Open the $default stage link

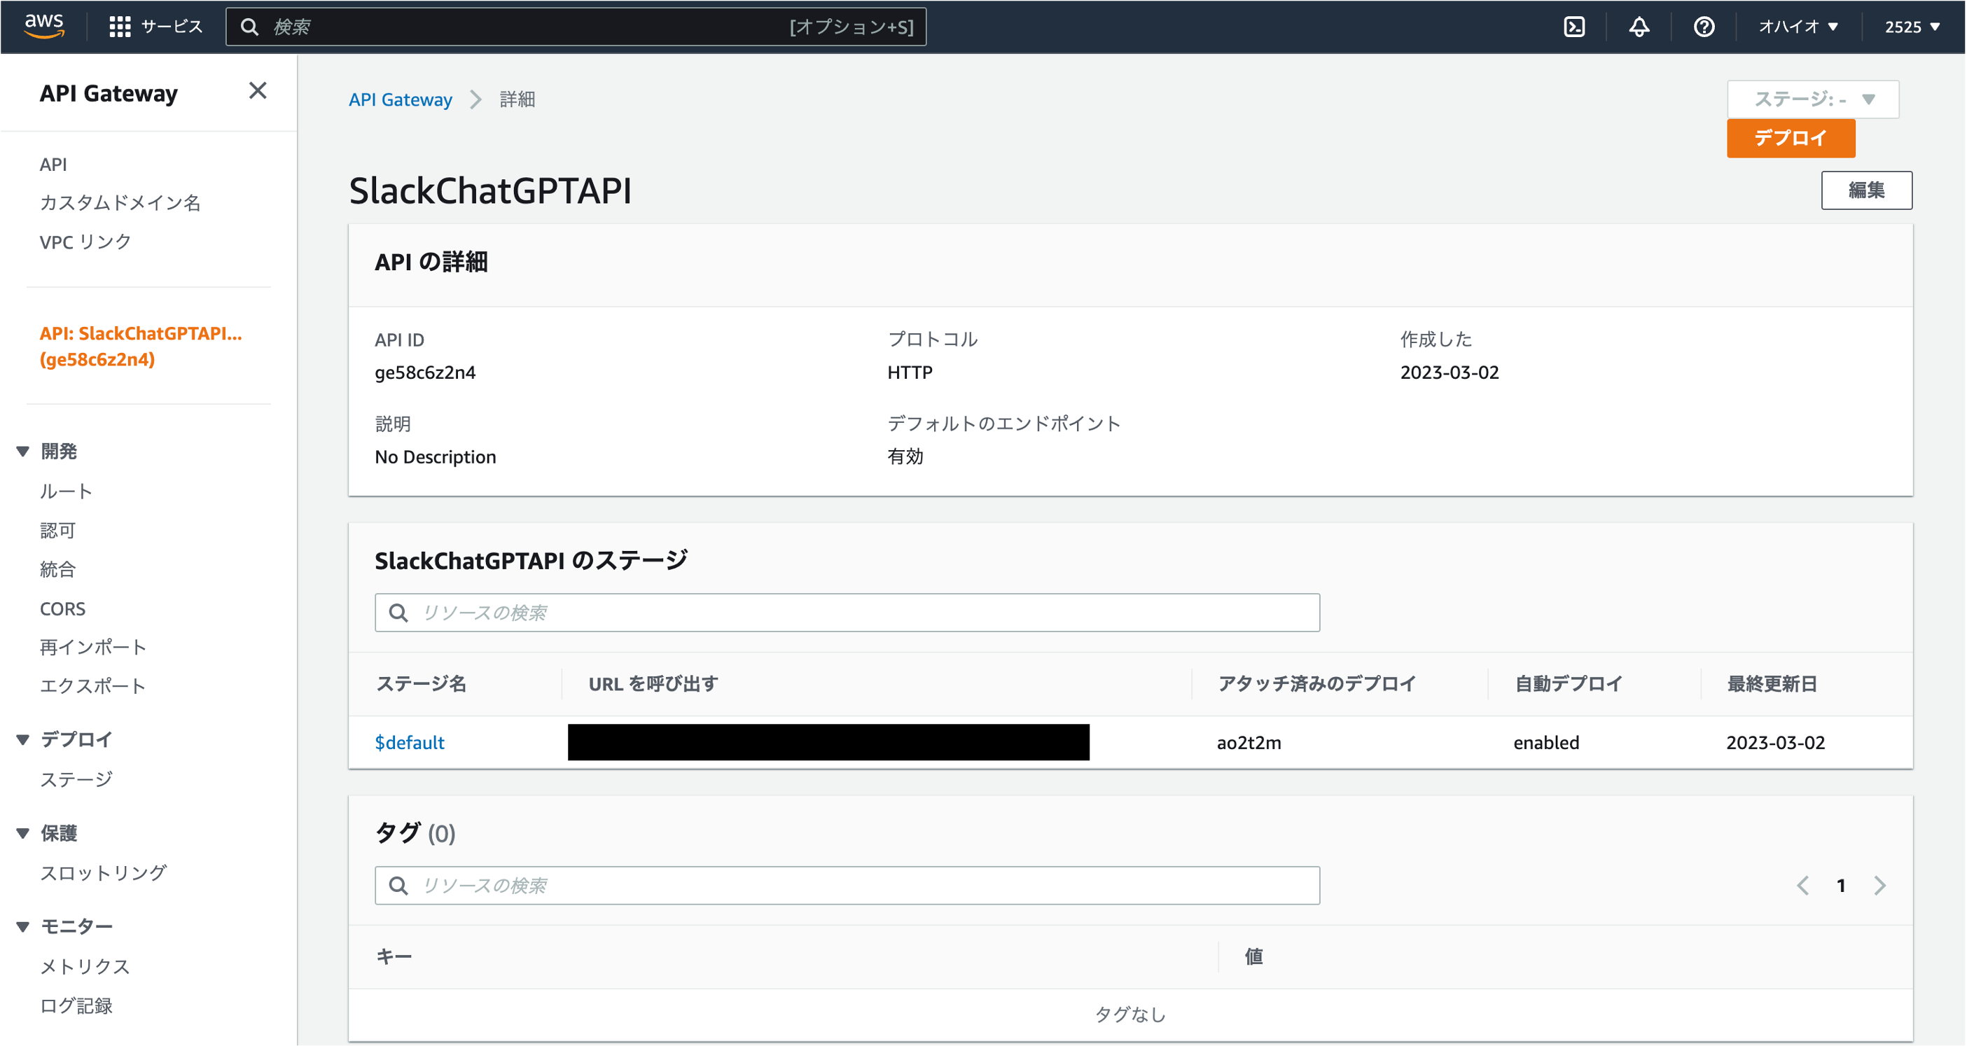click(x=409, y=742)
